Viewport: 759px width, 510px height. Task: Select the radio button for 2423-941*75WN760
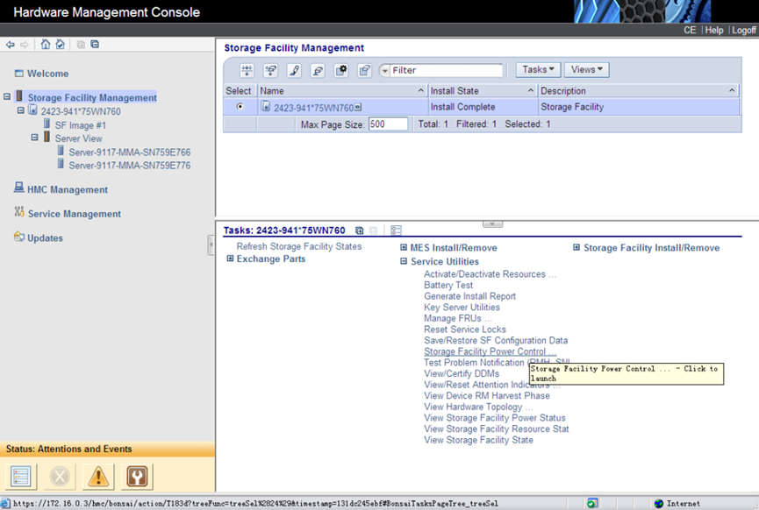point(240,106)
